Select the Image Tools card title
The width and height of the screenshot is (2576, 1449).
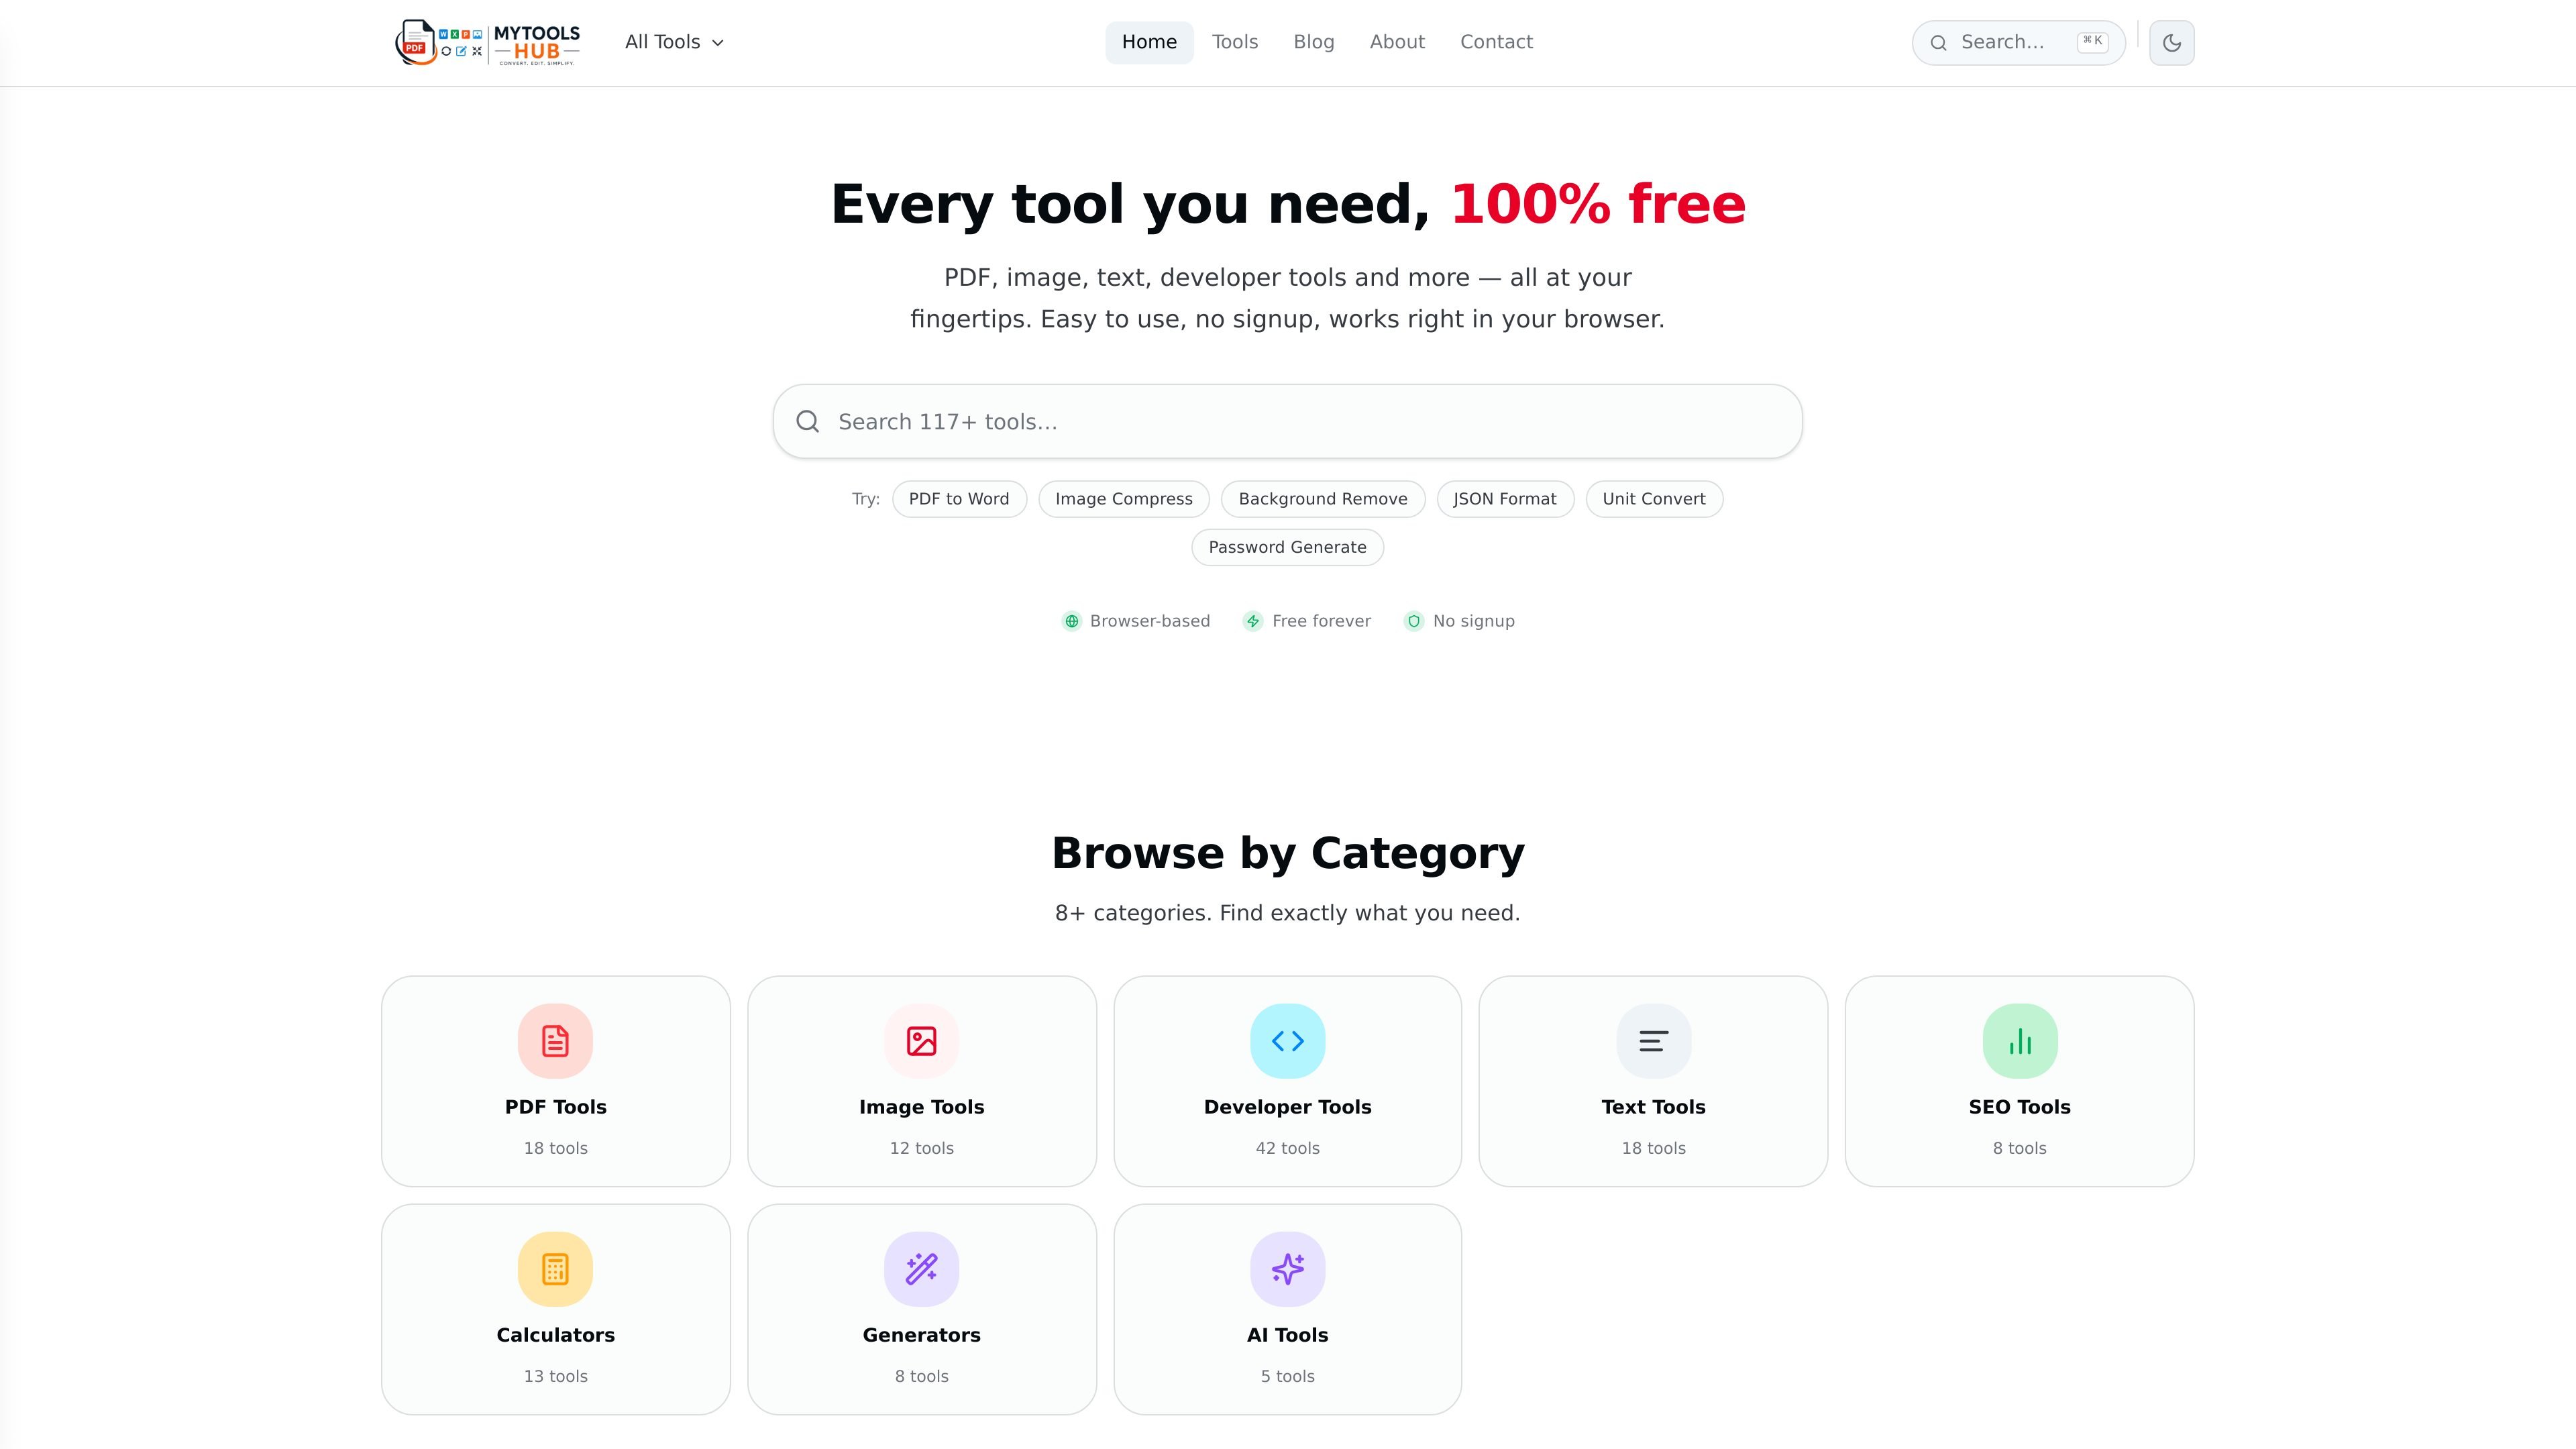(x=921, y=1107)
